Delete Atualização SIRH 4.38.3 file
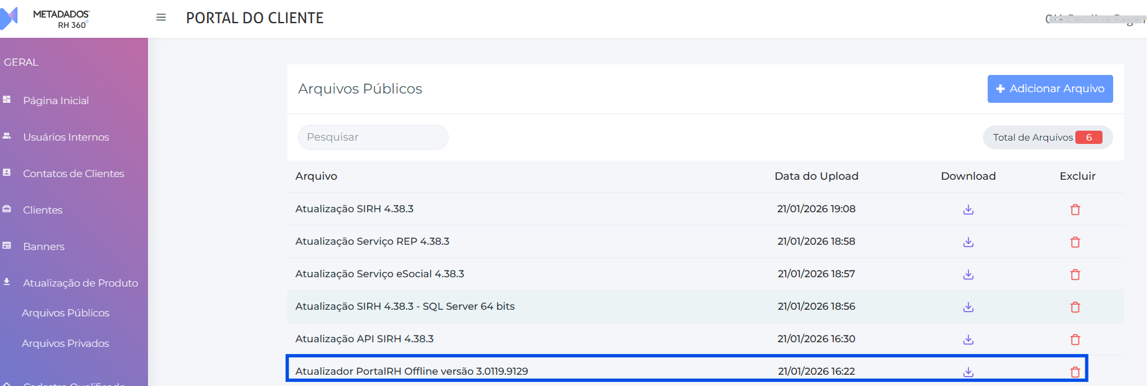Image resolution: width=1147 pixels, height=386 pixels. [x=1075, y=210]
